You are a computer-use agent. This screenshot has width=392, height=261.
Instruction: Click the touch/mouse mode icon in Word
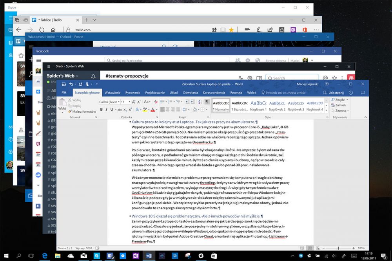click(x=87, y=84)
